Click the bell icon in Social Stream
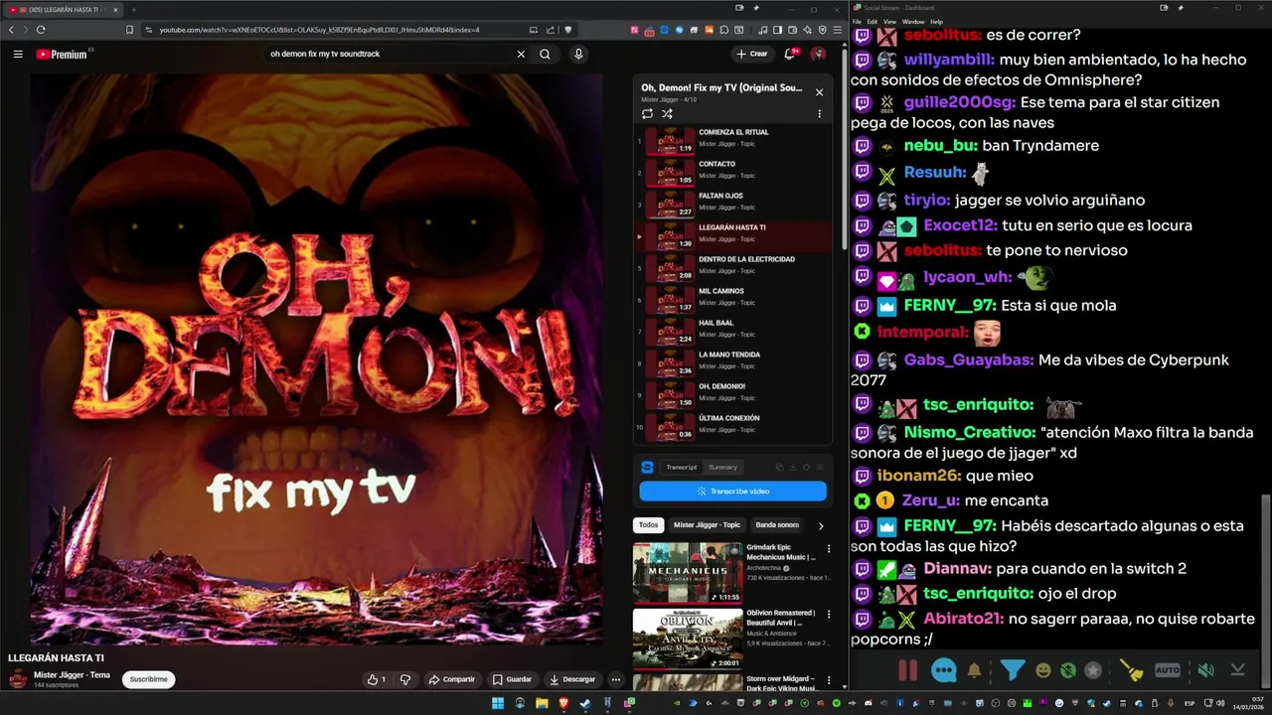The width and height of the screenshot is (1272, 715). pos(974,671)
